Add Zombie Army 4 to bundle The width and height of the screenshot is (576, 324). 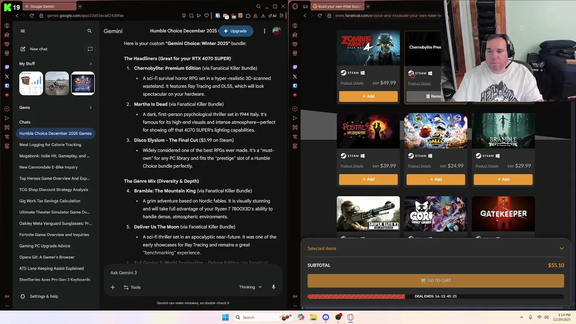tap(368, 96)
